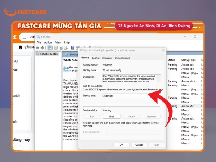Open the blue Help question-mark toolbar icon
Screen dimensions: 216x162
click(73, 48)
